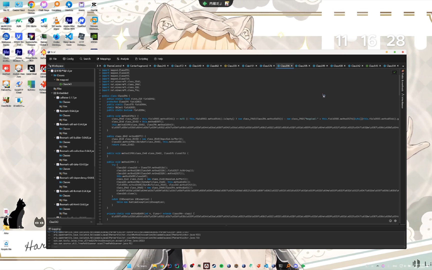Open Adobe After Effects 2024 shortcut
This screenshot has height=270, width=432.
pyautogui.click(x=69, y=23)
